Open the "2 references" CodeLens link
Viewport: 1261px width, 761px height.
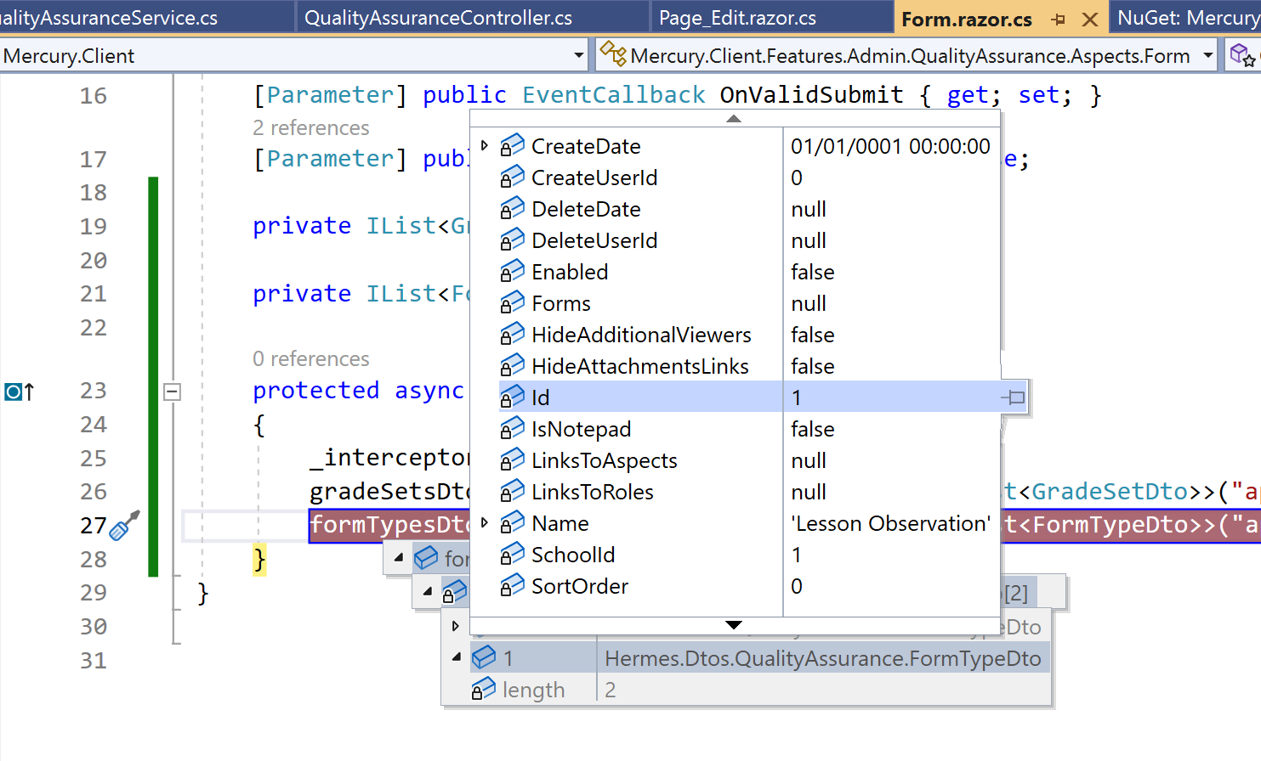[x=311, y=127]
